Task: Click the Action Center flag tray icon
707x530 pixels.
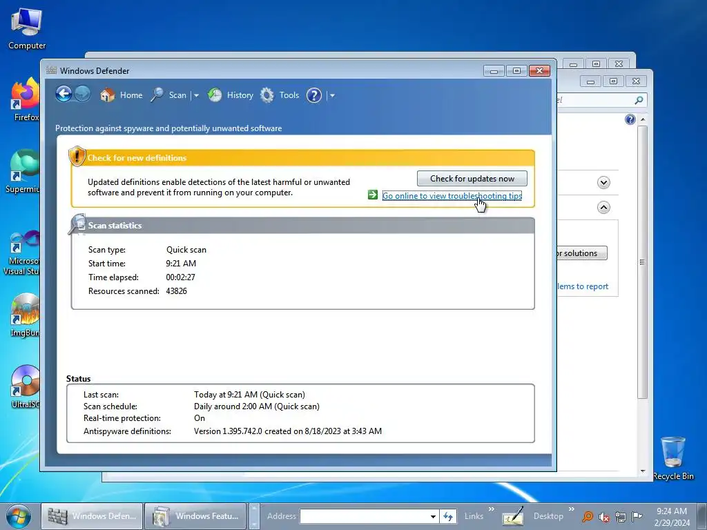Action: tap(637, 516)
